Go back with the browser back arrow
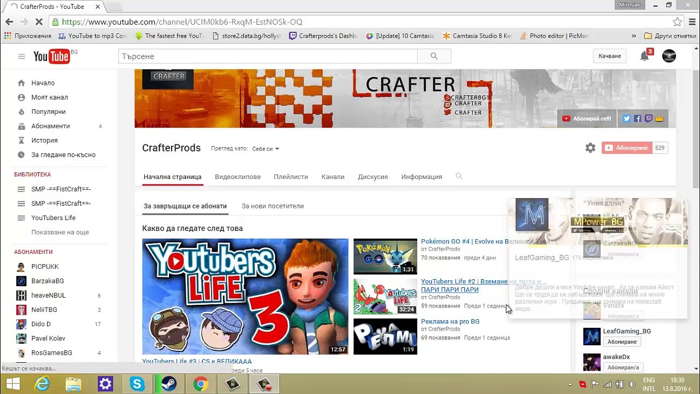700x394 pixels. point(9,22)
